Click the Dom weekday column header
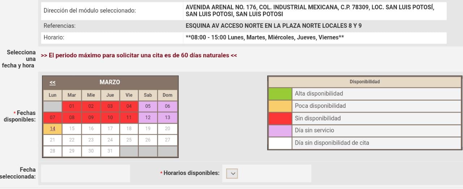This screenshot has width=463, height=189. point(167,95)
